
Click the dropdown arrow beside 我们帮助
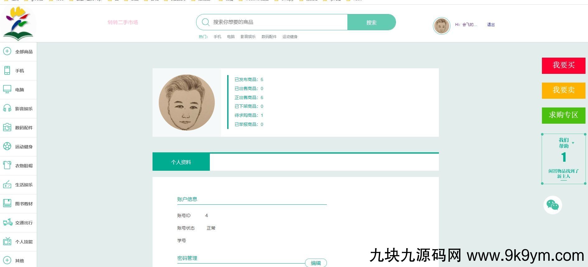[x=573, y=143]
